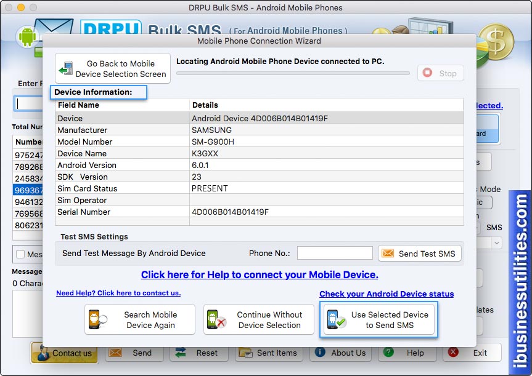Image resolution: width=532 pixels, height=376 pixels.
Task: Select the SDK Version row
Action: (259, 177)
